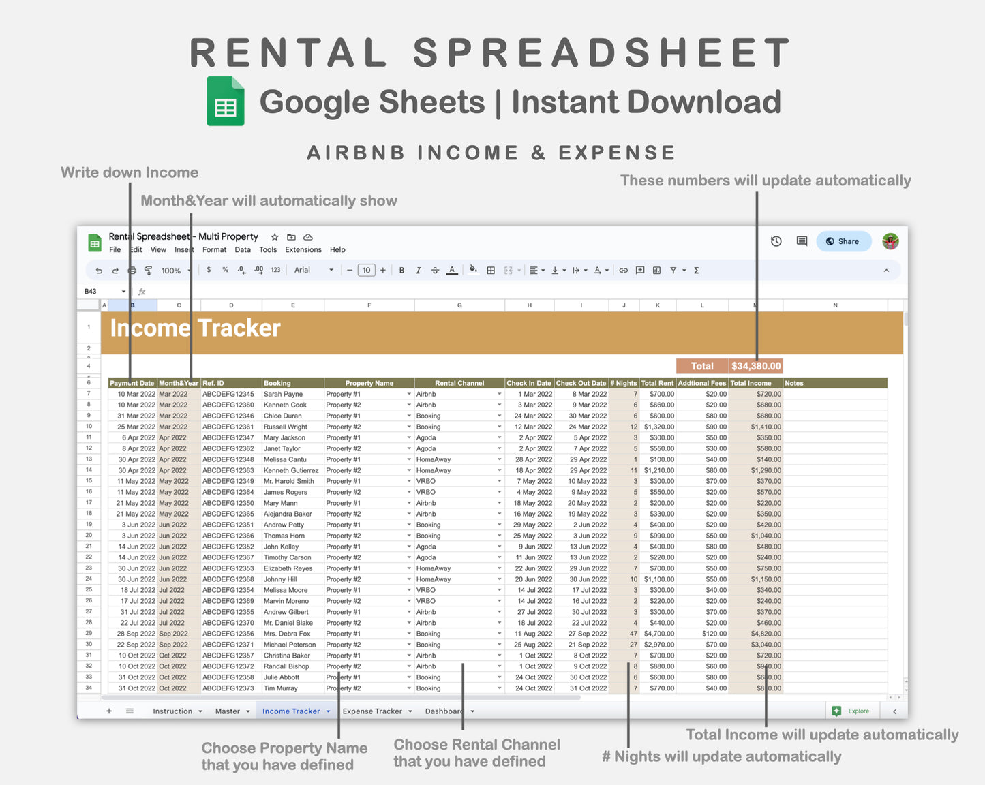Click the Share button
This screenshot has width=985, height=785.
(x=844, y=241)
